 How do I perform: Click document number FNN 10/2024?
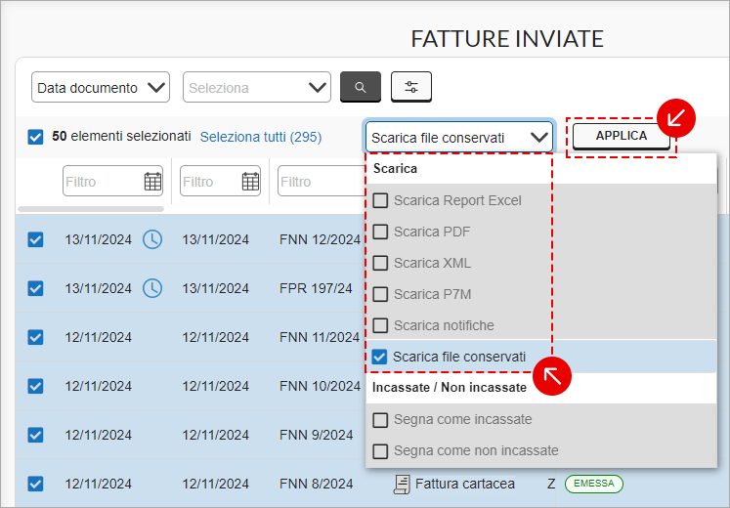pos(320,386)
